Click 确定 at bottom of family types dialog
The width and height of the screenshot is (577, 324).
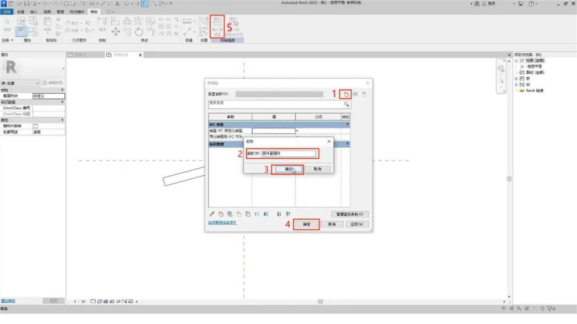(x=307, y=224)
